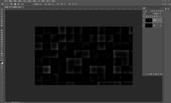
Task: Click the share icon at top right
Action: 169,4
